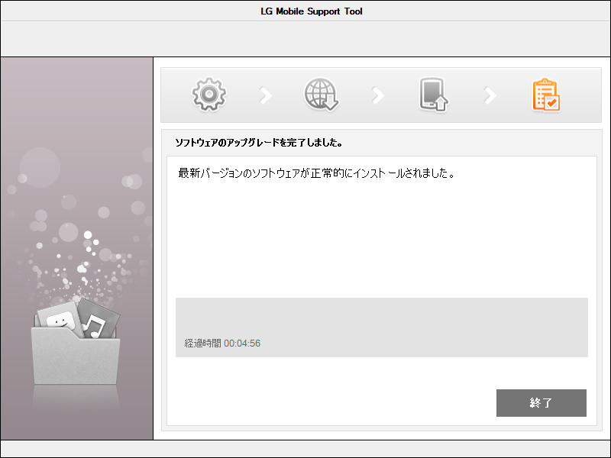The width and height of the screenshot is (611, 458).
Task: Select the orange clipboard completion icon
Action: 544,93
